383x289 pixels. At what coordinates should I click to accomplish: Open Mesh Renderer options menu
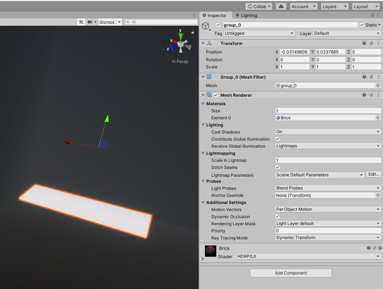tap(378, 95)
